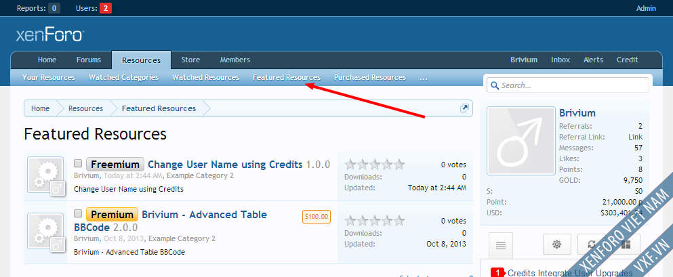This screenshot has width=673, height=277.
Task: Click the Premium prefix label
Action: point(112,215)
